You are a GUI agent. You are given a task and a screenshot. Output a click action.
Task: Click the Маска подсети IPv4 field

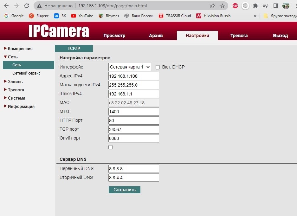point(134,85)
